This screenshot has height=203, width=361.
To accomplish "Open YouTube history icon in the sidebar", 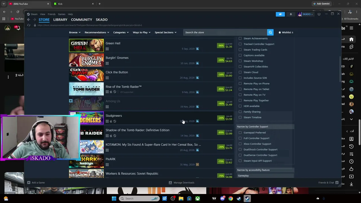I will pyautogui.click(x=351, y=146).
